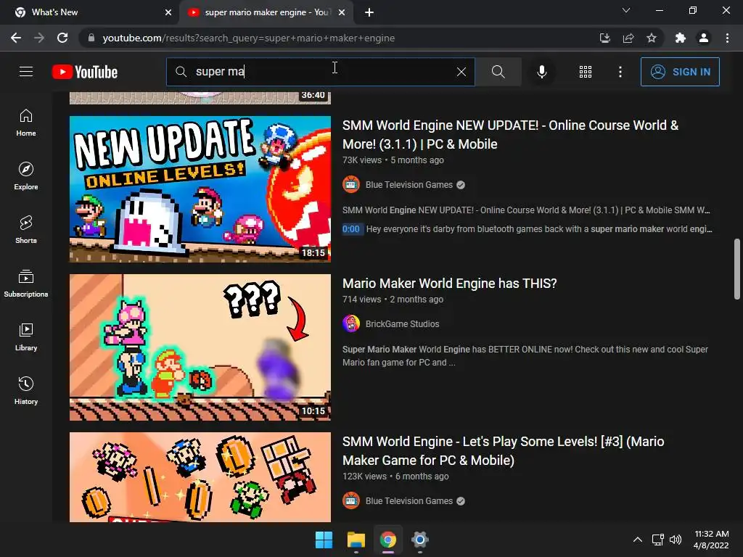The width and height of the screenshot is (743, 557).
Task: Click inside the YouTube search field
Action: pyautogui.click(x=320, y=72)
